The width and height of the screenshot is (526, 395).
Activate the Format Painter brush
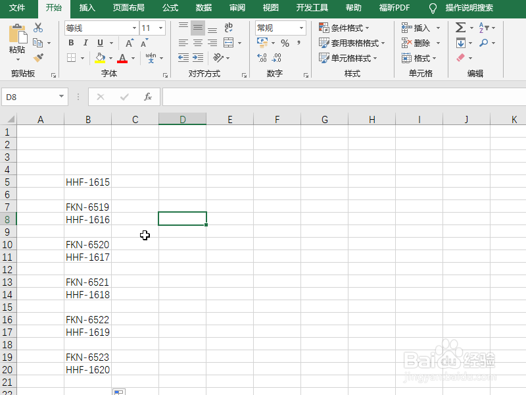[38, 58]
